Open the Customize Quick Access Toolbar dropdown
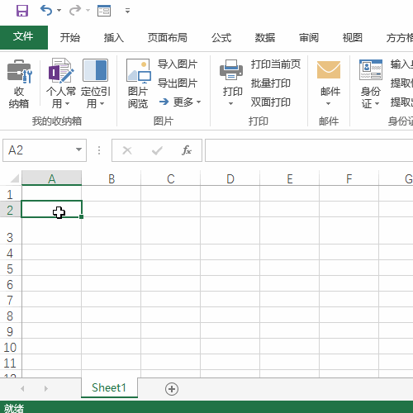Screen dimensions: 413x413 [x=127, y=11]
